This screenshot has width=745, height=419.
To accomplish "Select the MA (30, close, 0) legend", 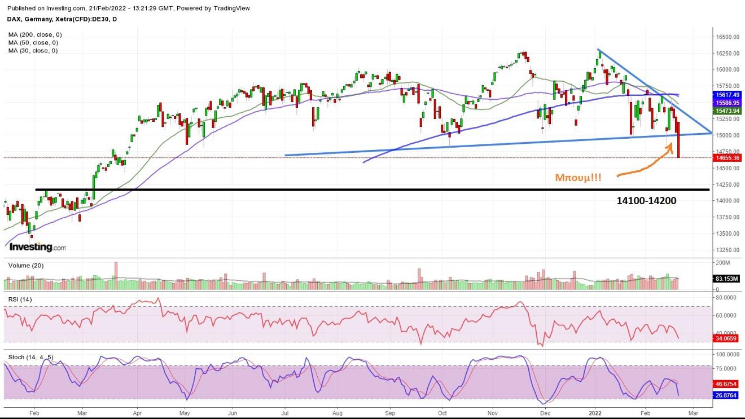I will pos(33,51).
